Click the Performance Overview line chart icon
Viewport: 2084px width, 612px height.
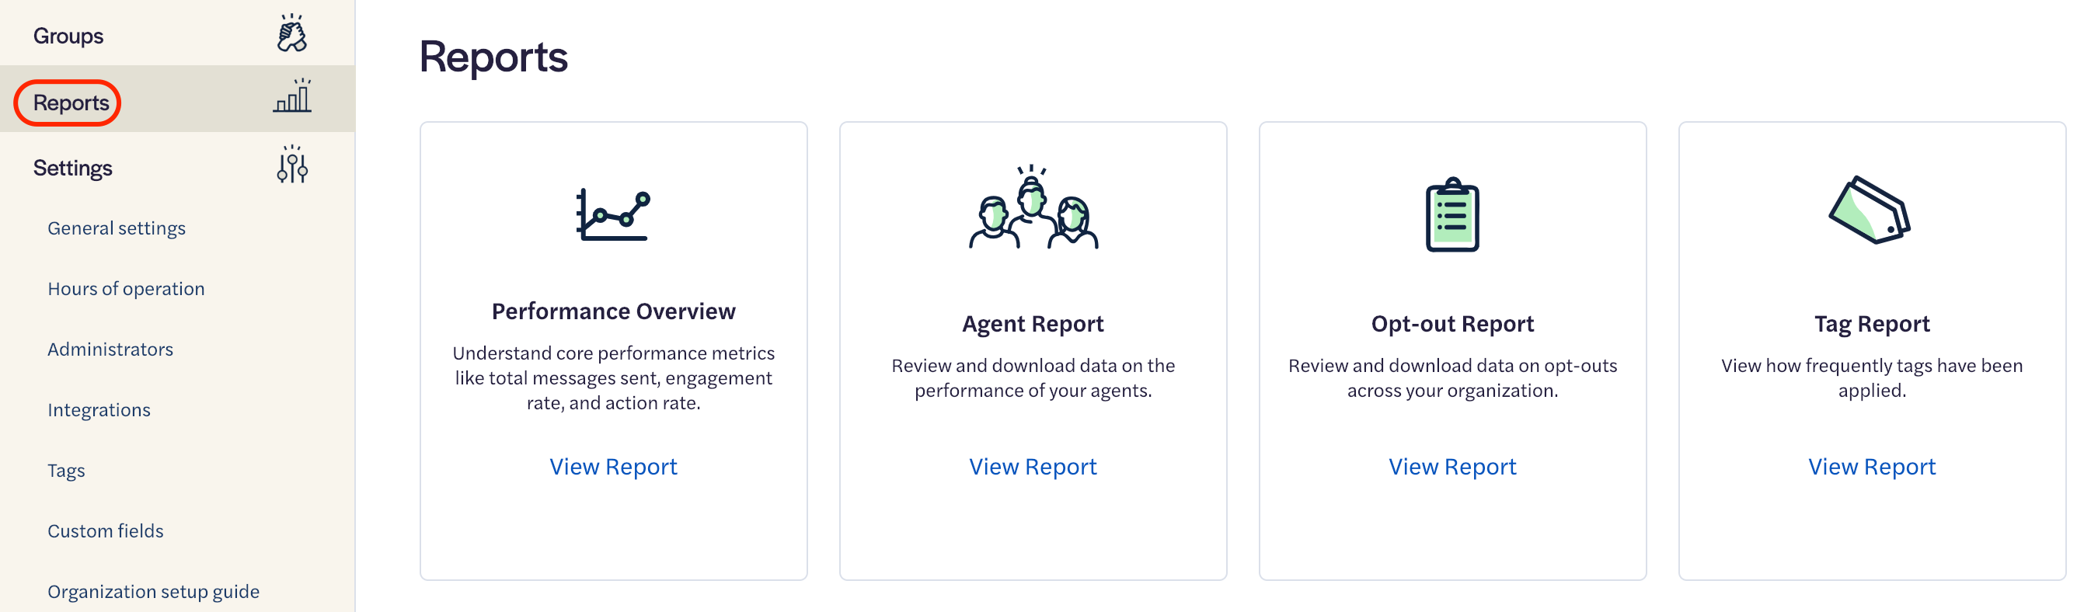[613, 214]
